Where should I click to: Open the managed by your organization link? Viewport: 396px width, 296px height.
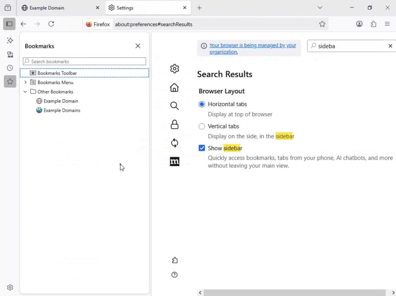(x=253, y=49)
